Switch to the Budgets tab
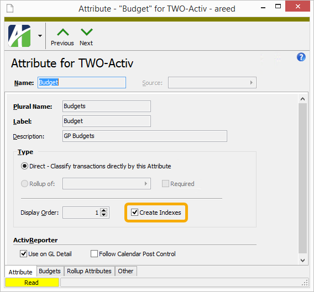314x292 pixels. pyautogui.click(x=50, y=271)
